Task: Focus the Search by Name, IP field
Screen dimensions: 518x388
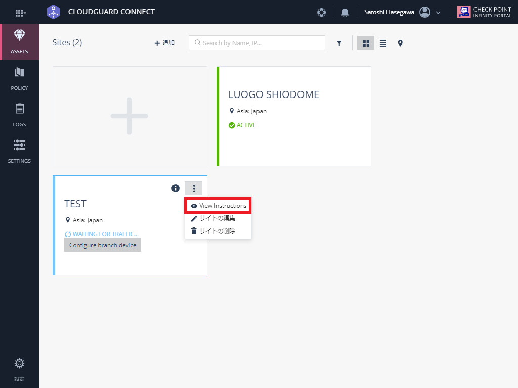Action: coord(256,43)
